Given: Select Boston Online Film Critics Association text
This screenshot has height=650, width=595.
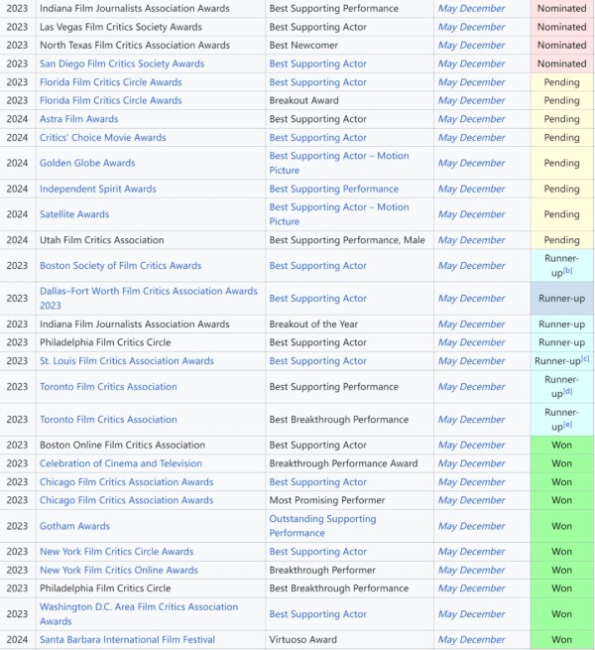Looking at the screenshot, I should pyautogui.click(x=122, y=445).
